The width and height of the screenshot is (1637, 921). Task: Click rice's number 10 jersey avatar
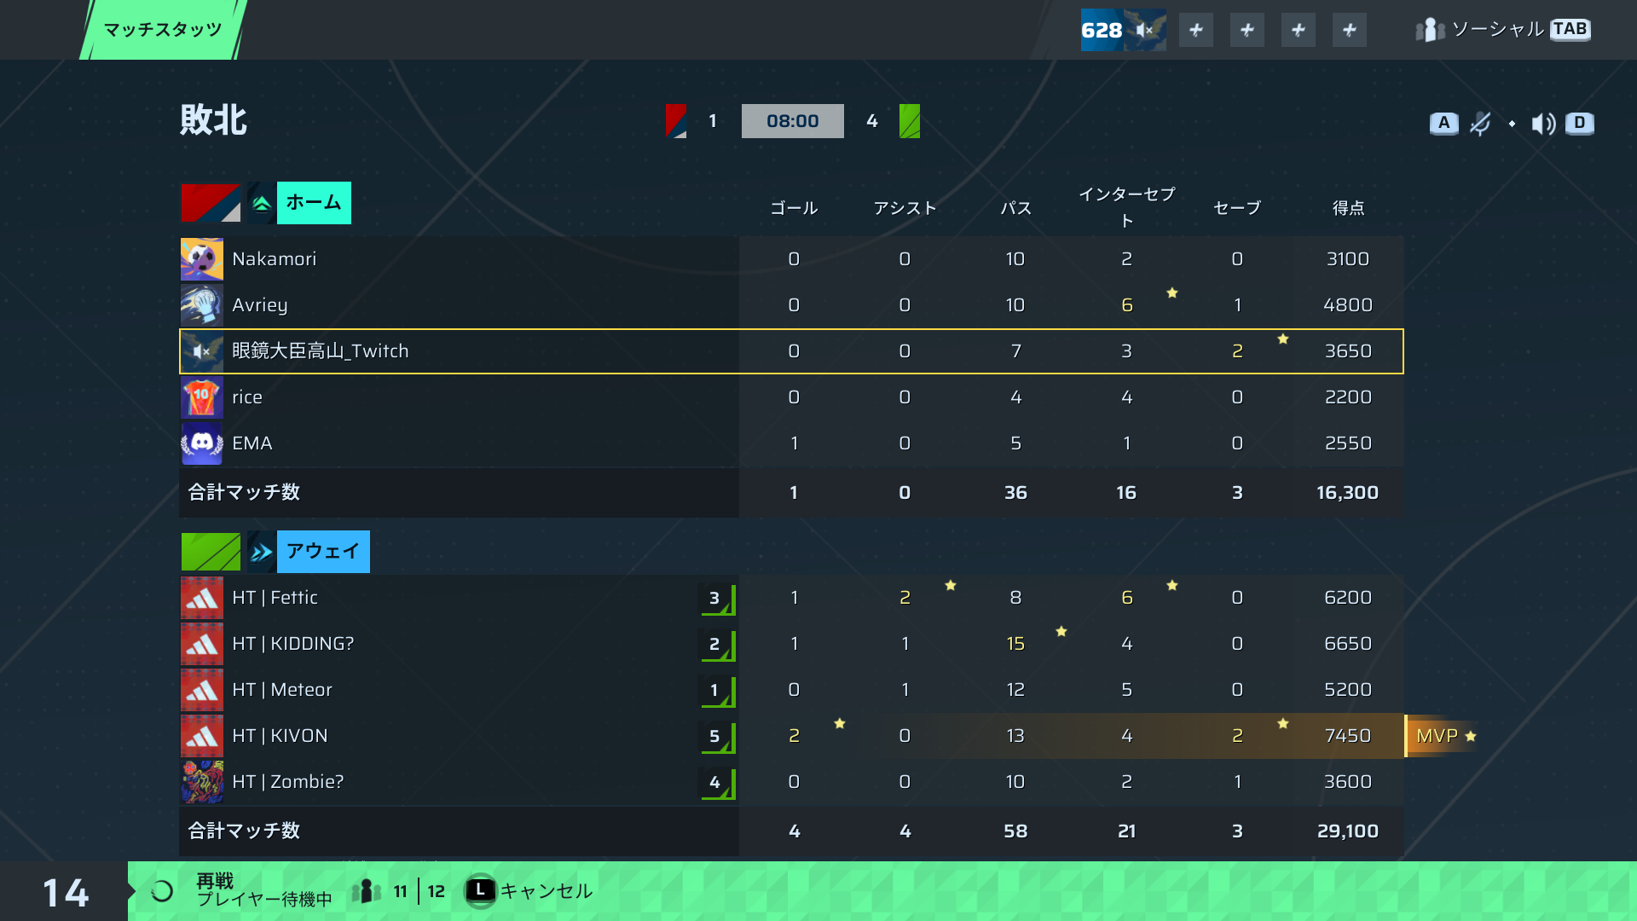[x=202, y=397]
